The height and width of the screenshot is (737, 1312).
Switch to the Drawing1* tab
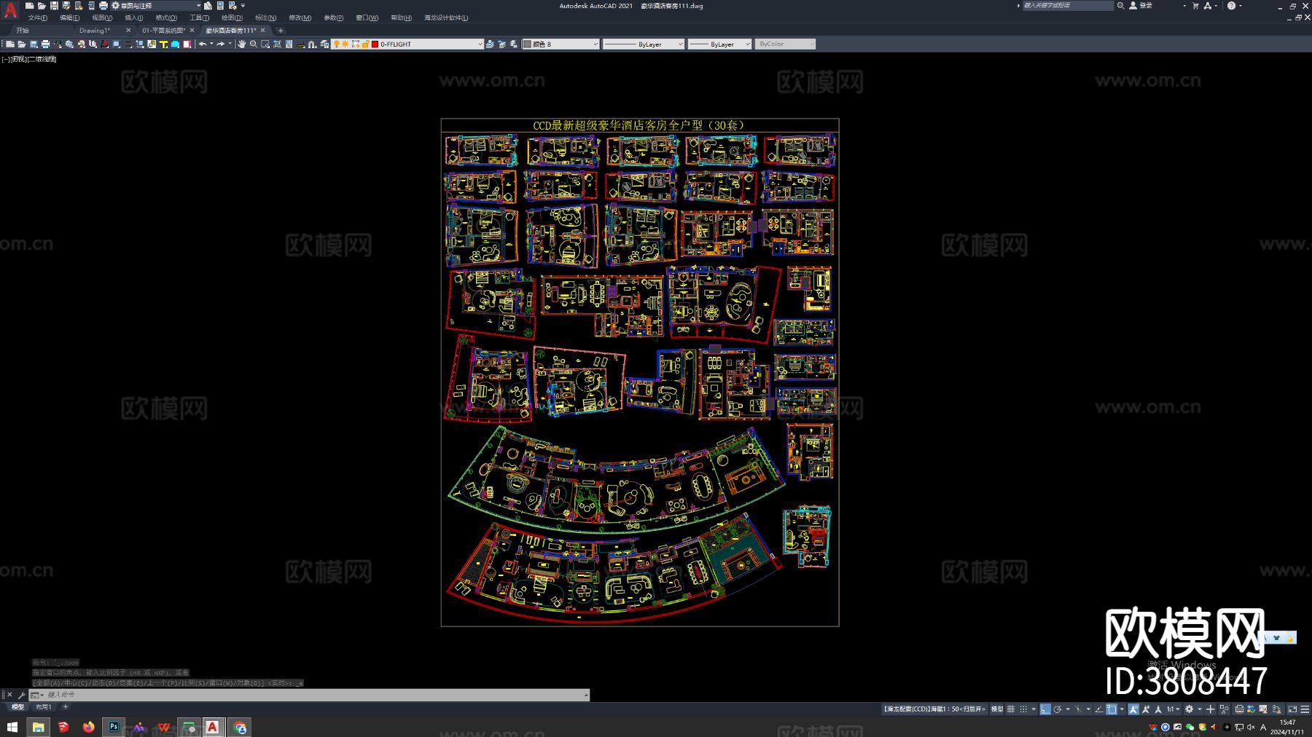[x=95, y=31]
